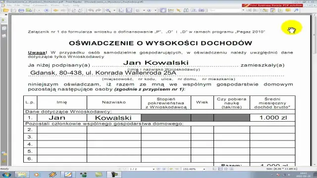Image resolution: width=317 pixels, height=178 pixels.
Task: Click the 'Kowalski' cell in row 1
Action: pyautogui.click(x=114, y=118)
